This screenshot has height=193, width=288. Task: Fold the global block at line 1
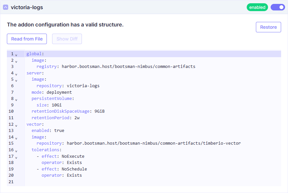pos(16,55)
